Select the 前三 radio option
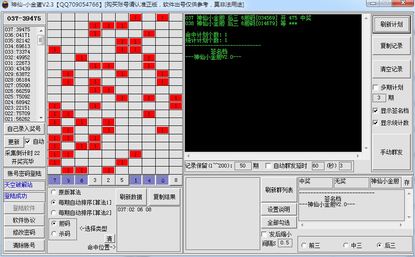Viewport: 415px width, 257px height. pyautogui.click(x=305, y=245)
